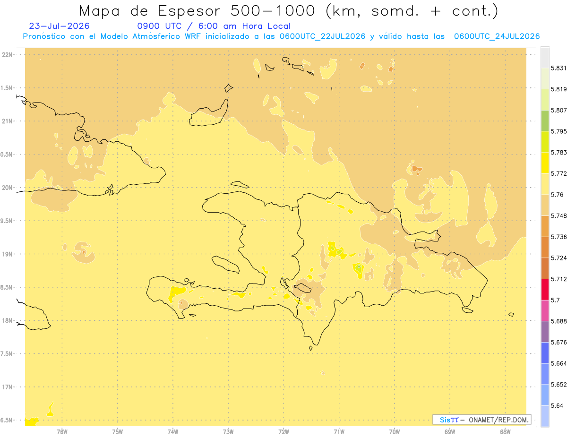Click the legend value 5.664
567x438 pixels.
click(558, 363)
